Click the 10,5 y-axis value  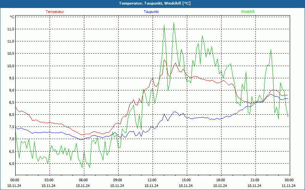[x=10, y=54]
